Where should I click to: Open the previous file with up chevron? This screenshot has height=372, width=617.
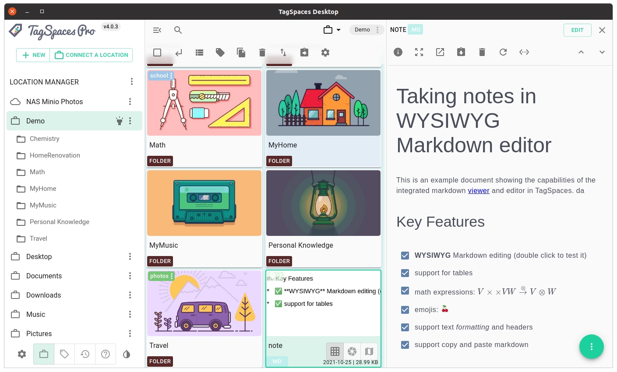(581, 52)
